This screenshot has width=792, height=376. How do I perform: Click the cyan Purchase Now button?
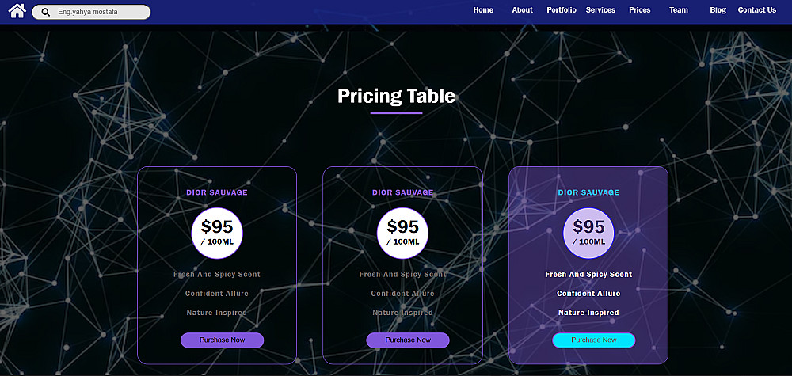coord(593,340)
